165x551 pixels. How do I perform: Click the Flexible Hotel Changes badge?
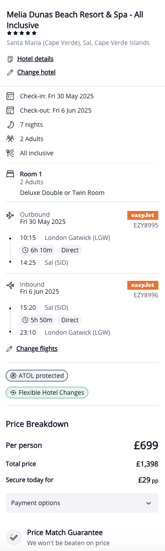(47, 393)
